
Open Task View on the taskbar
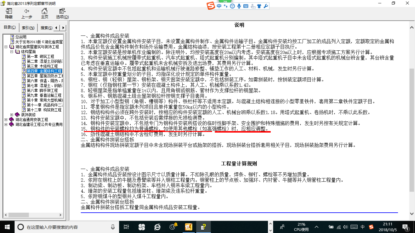point(127,227)
